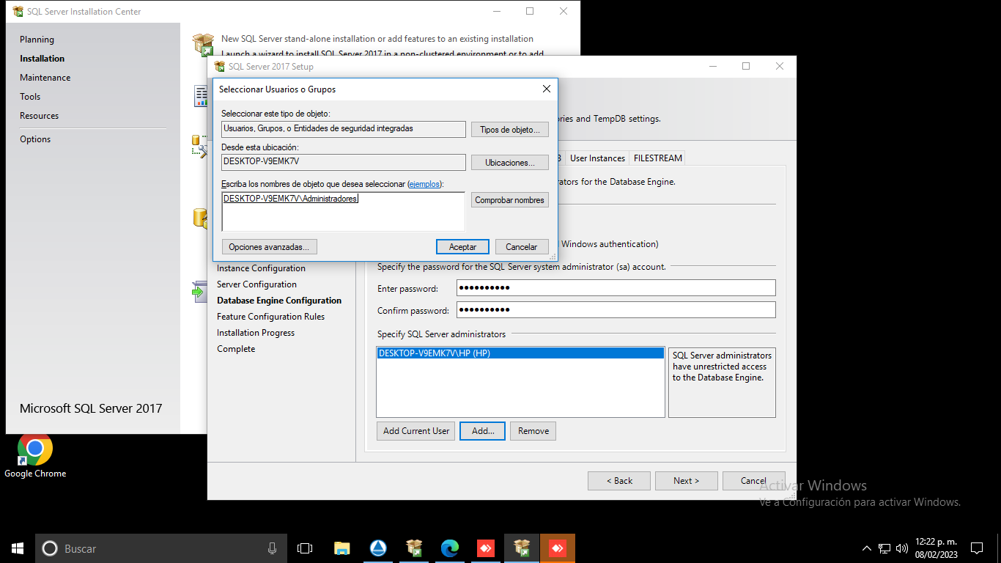The height and width of the screenshot is (563, 1001).
Task: Click the Ubicaciones button
Action: [x=510, y=163]
